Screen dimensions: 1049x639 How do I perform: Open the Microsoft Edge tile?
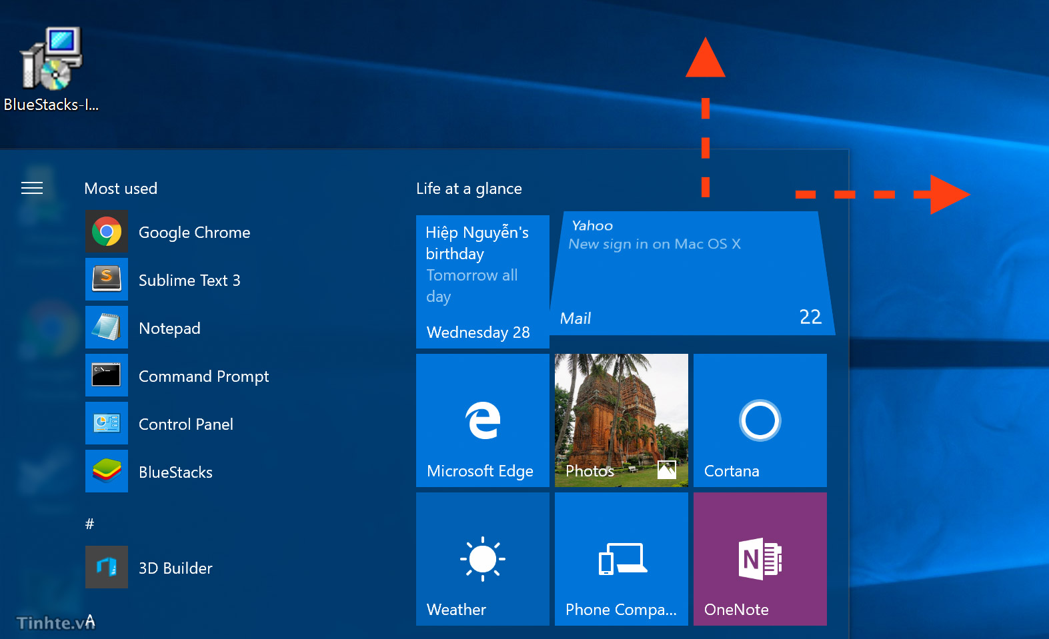click(483, 420)
